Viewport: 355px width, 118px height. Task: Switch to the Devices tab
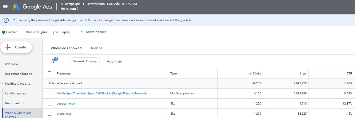pos(96,48)
